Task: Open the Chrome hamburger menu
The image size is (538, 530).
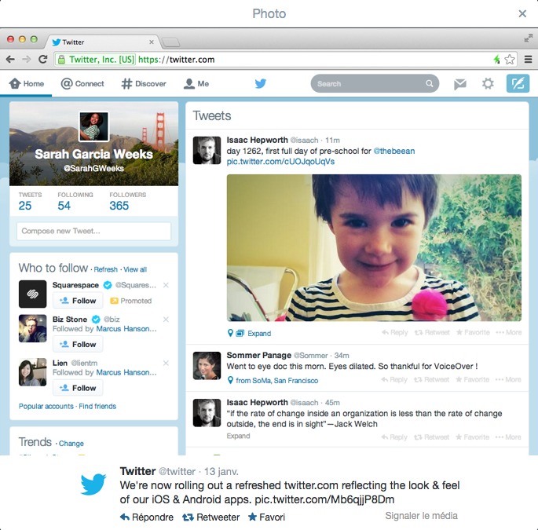Action: tap(528, 60)
